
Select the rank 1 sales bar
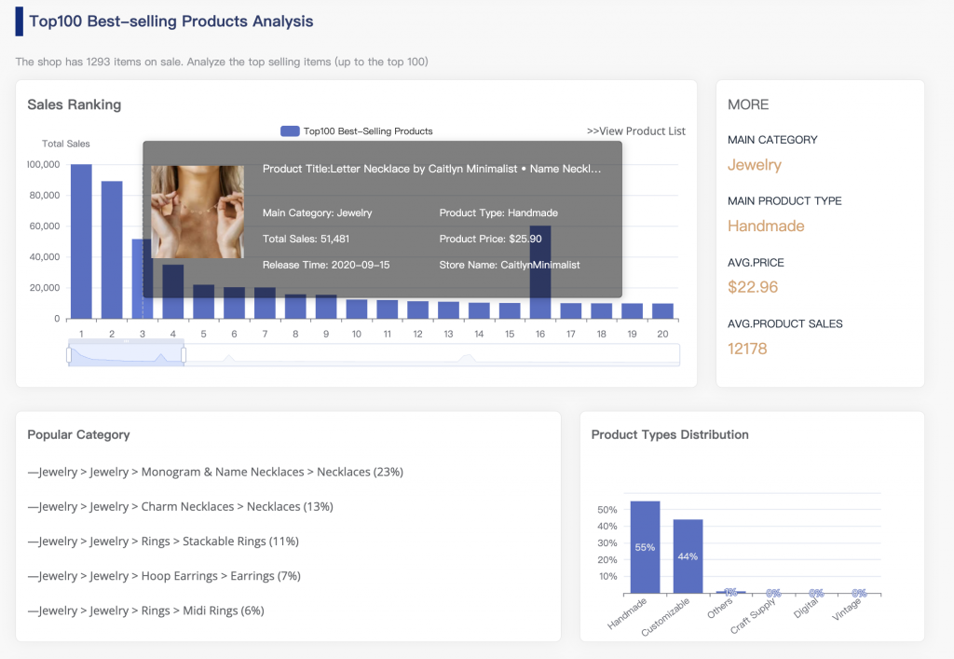82,242
